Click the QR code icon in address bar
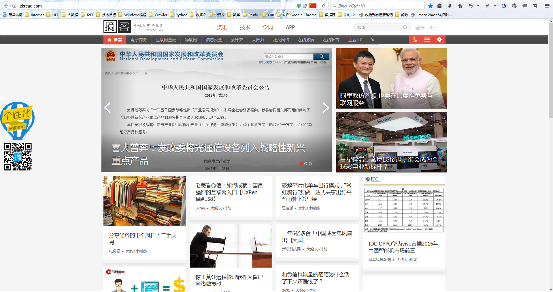The image size is (553, 292). pos(305,6)
